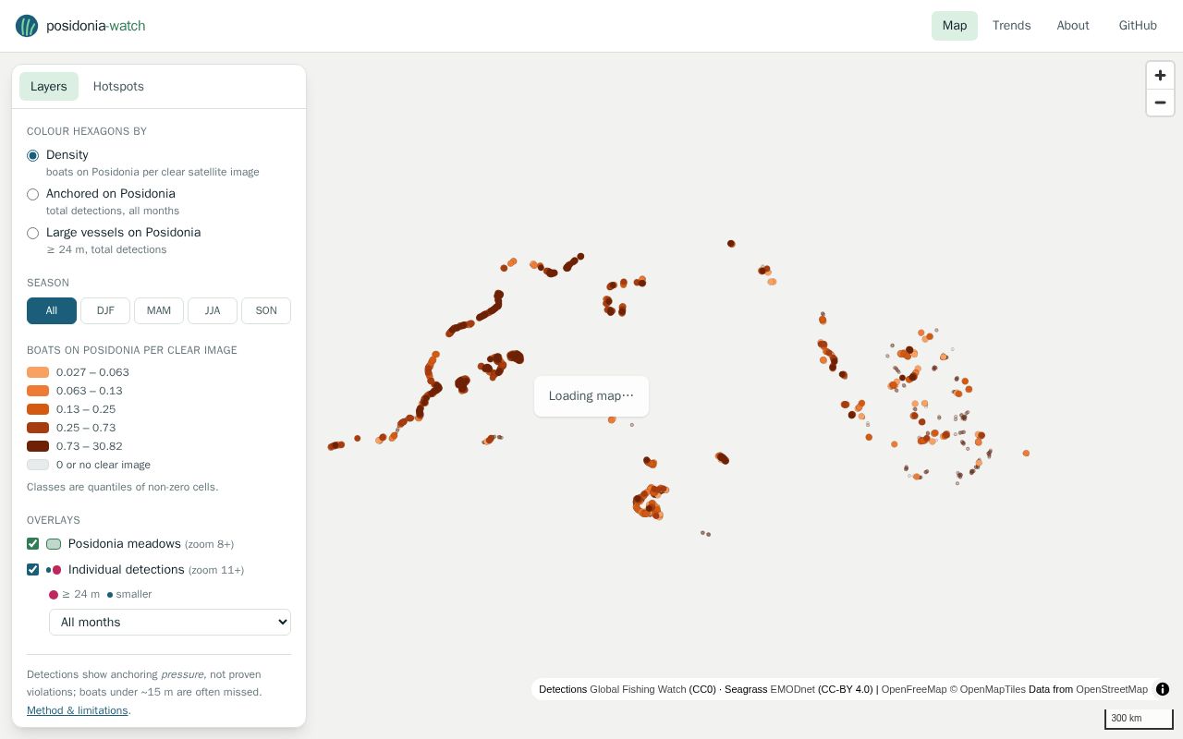The width and height of the screenshot is (1183, 739).
Task: Click the posidonia-watch site title
Action: point(96,26)
